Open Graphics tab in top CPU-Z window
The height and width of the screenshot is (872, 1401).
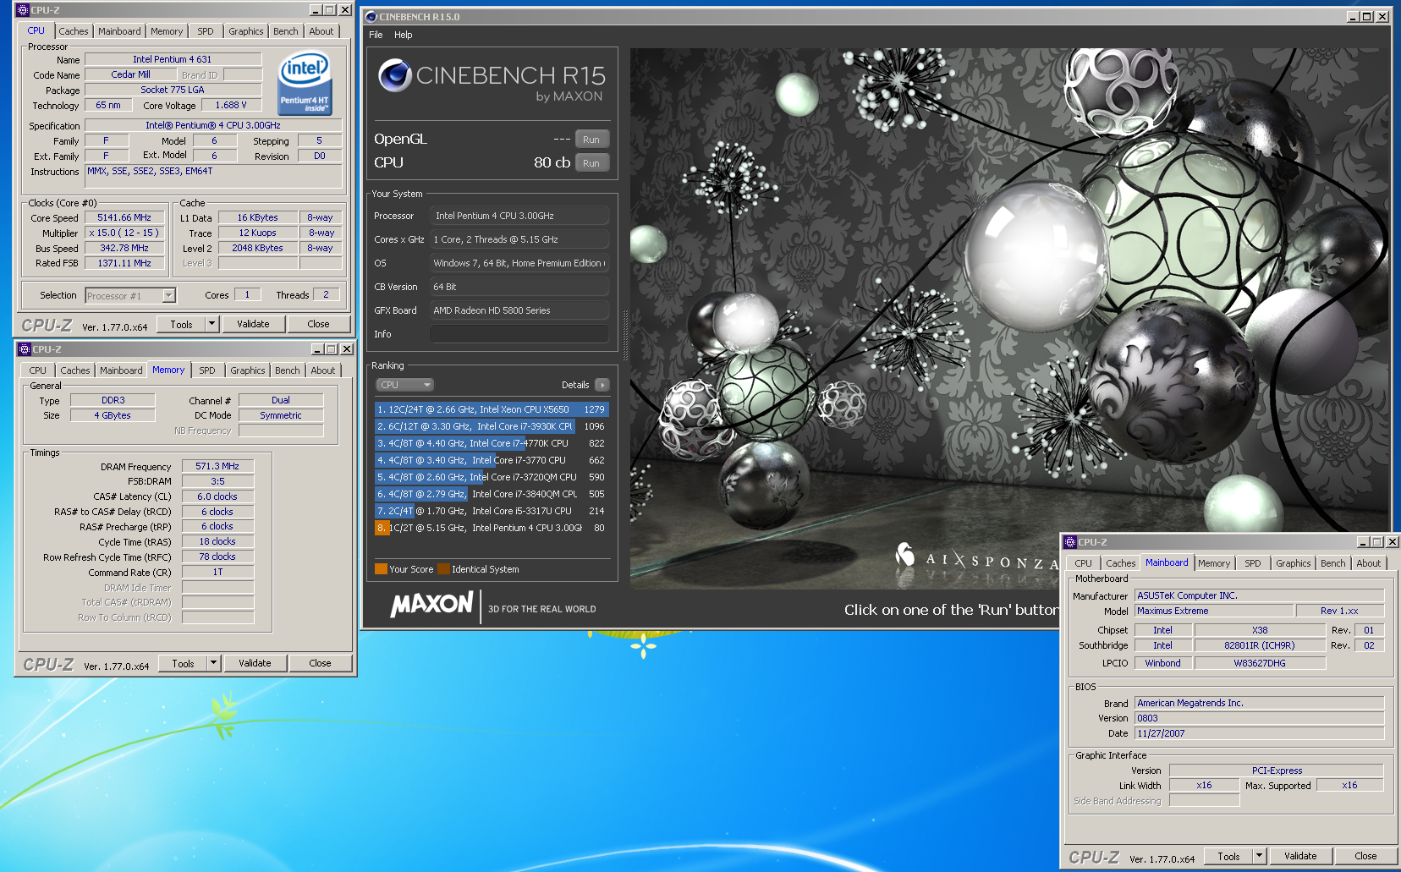pyautogui.click(x=246, y=31)
